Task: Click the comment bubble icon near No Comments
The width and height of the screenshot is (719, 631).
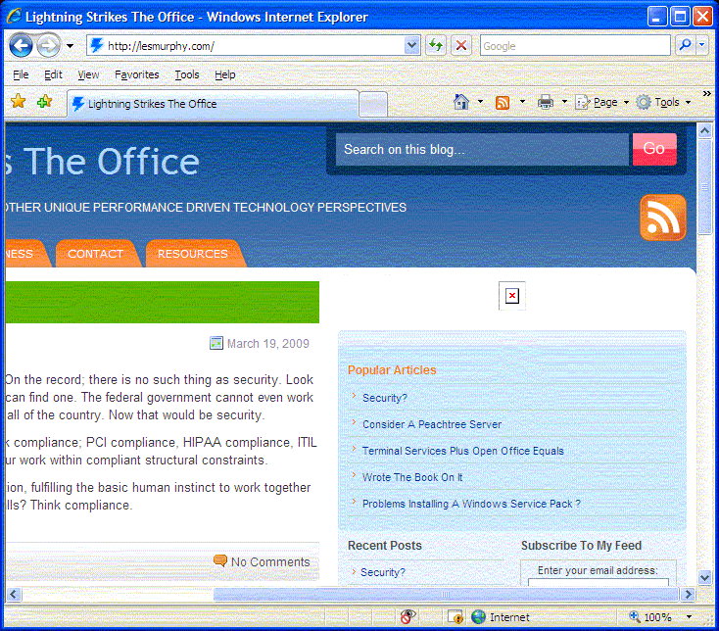Action: 220,560
